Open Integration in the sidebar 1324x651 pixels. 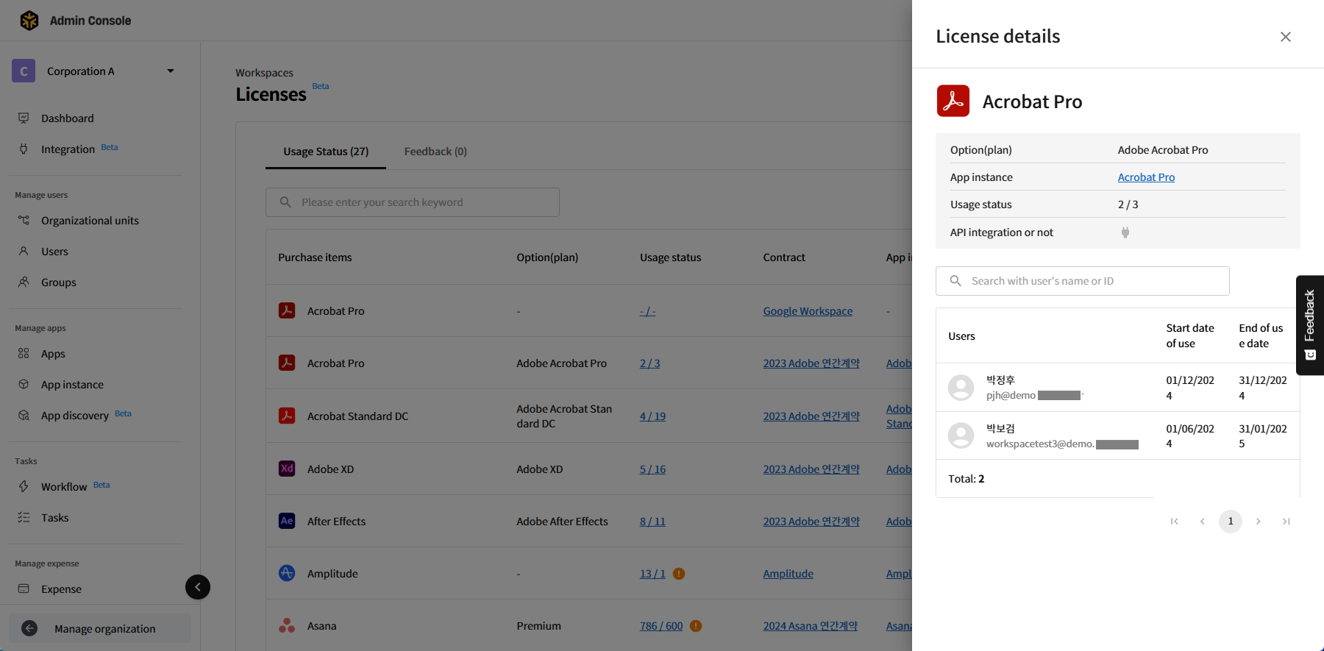coord(68,149)
